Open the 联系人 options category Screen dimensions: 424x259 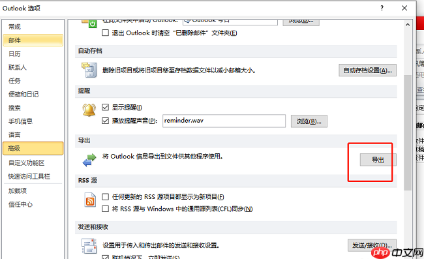click(x=18, y=67)
